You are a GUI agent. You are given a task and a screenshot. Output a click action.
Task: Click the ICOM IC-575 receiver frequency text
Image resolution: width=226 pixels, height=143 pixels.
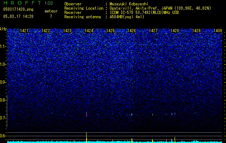point(144,13)
